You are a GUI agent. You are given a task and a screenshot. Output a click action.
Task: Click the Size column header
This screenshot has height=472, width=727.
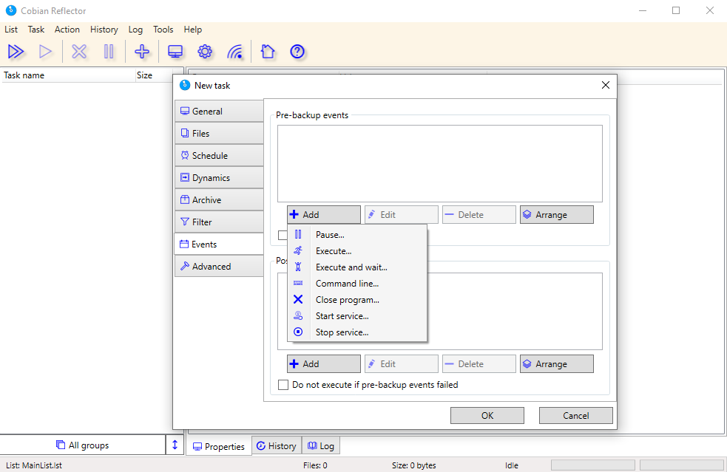tap(154, 75)
